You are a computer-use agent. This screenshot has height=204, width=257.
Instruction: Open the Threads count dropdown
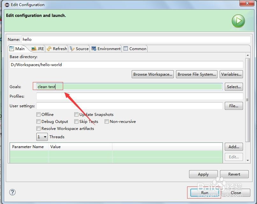(x=42, y=137)
